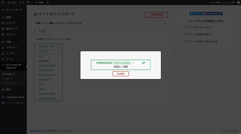Click the ユーザー user icon
The height and width of the screenshot is (134, 241).
(x=3, y=53)
